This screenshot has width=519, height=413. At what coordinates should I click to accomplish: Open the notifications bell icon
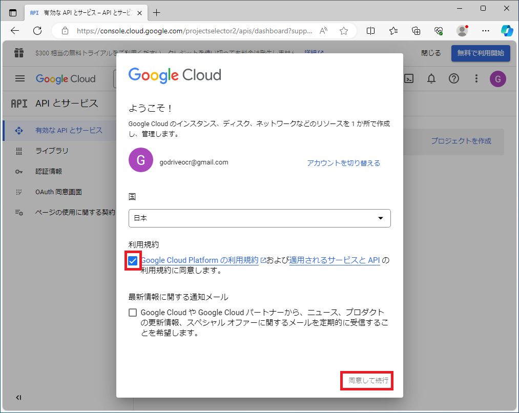coord(431,79)
